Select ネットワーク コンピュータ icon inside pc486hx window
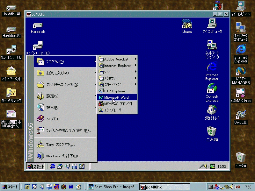The height and width of the screenshot is (191, 255). coord(212,49)
